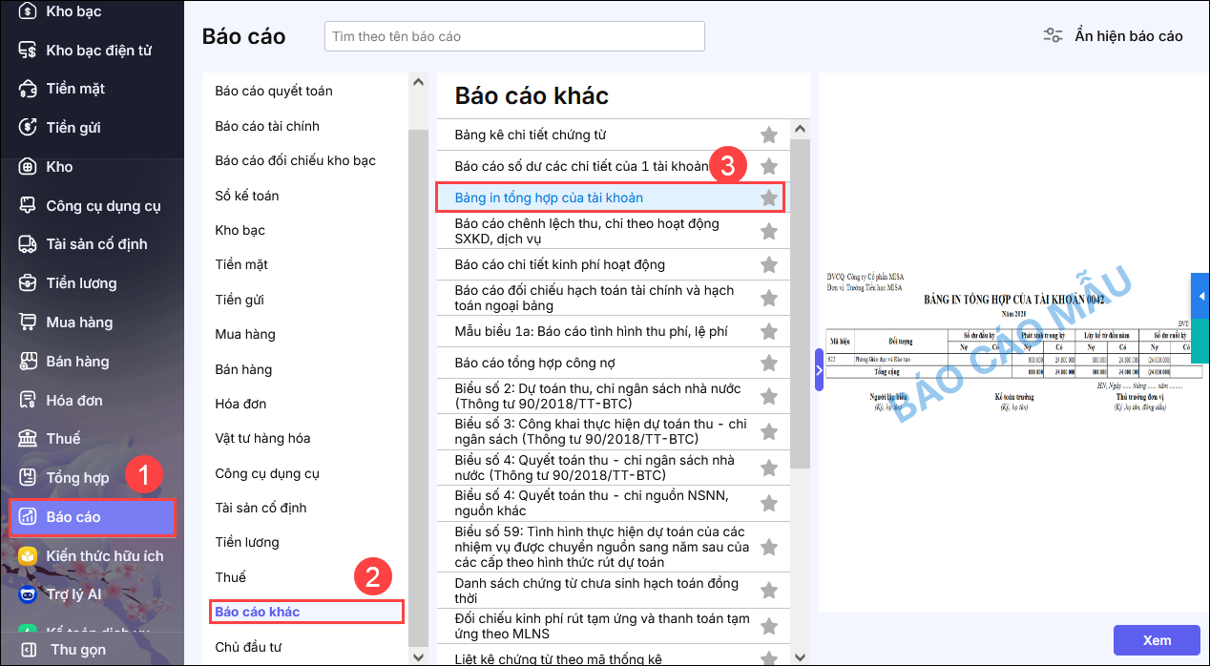Star Danh sách chứng từ chưa sinh hạch toán
Screen dimensions: 1210x666
pyautogui.click(x=769, y=591)
